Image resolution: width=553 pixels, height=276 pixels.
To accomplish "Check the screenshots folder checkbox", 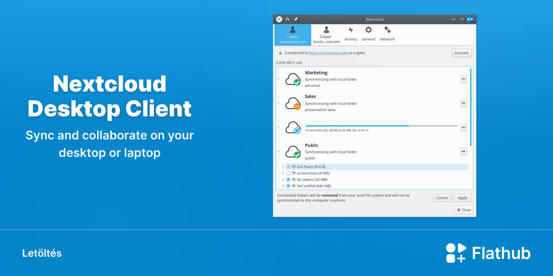I will tap(288, 173).
